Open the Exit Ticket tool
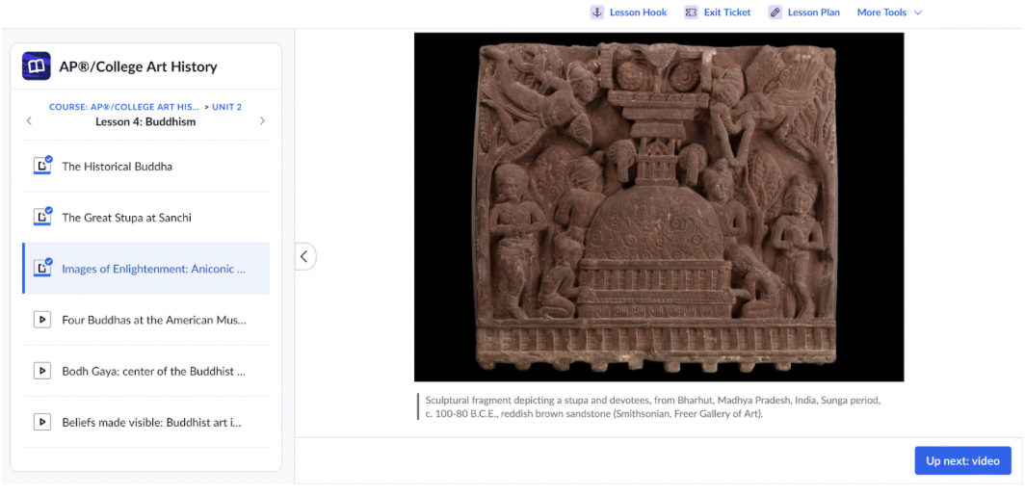Screen dimensions: 1025x495 pyautogui.click(x=718, y=13)
